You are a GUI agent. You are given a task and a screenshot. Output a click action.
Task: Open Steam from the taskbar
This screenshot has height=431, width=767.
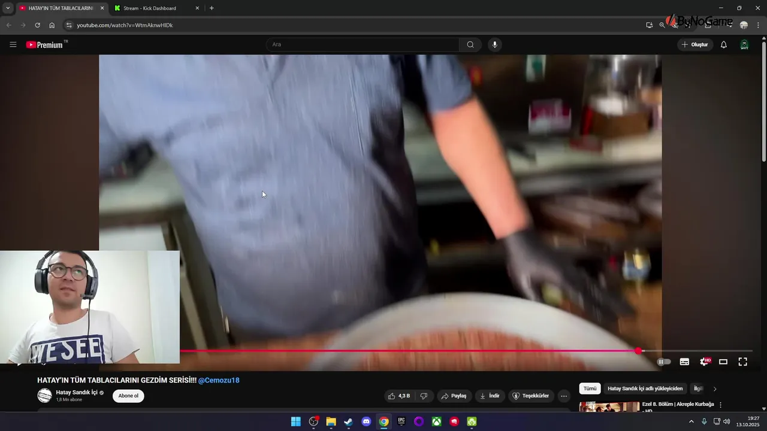(x=348, y=421)
